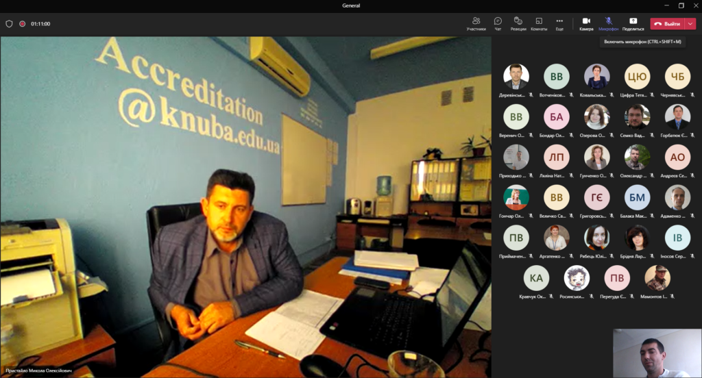
Task: Select Мамонтов І... participant photo
Action: (657, 278)
